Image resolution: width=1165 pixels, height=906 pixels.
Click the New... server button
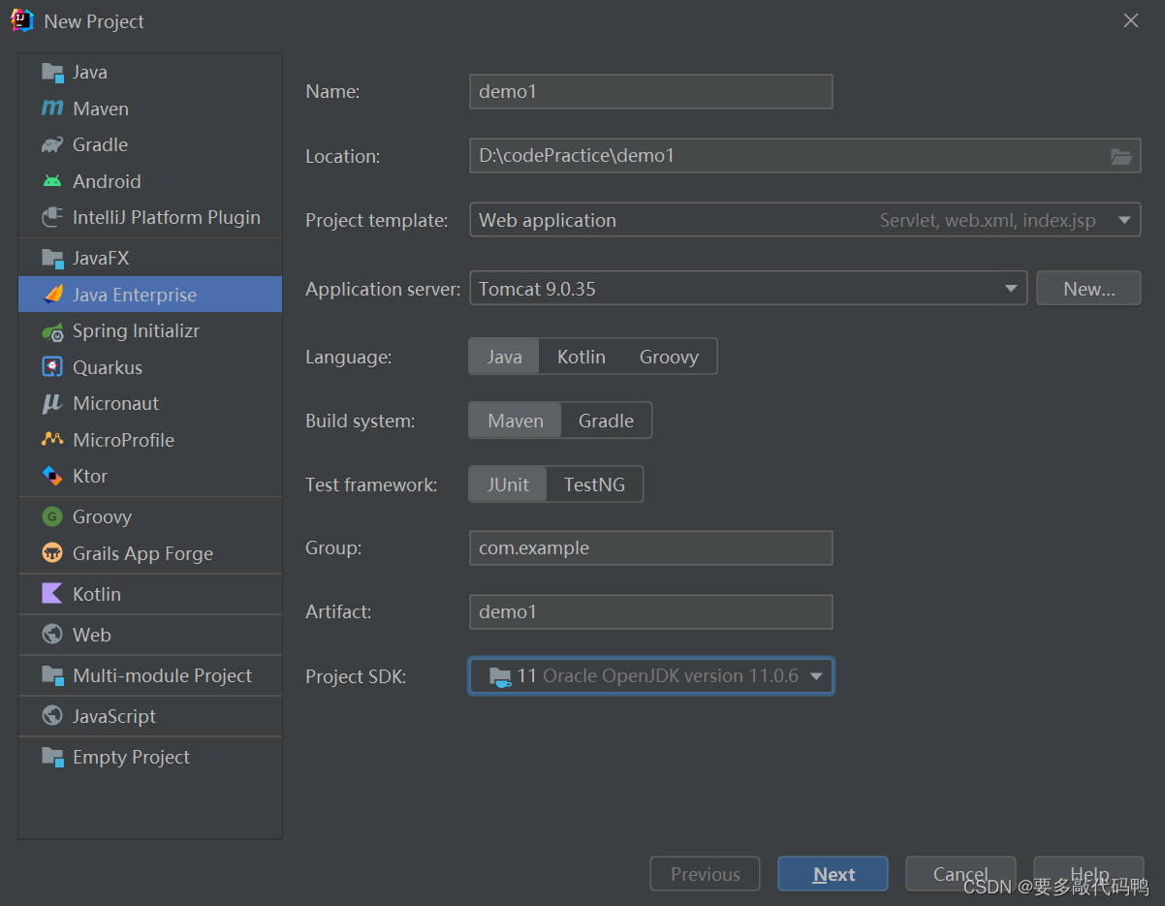pos(1088,289)
